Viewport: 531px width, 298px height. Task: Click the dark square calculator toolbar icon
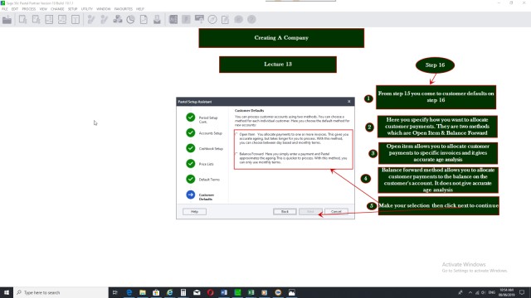[173, 20]
